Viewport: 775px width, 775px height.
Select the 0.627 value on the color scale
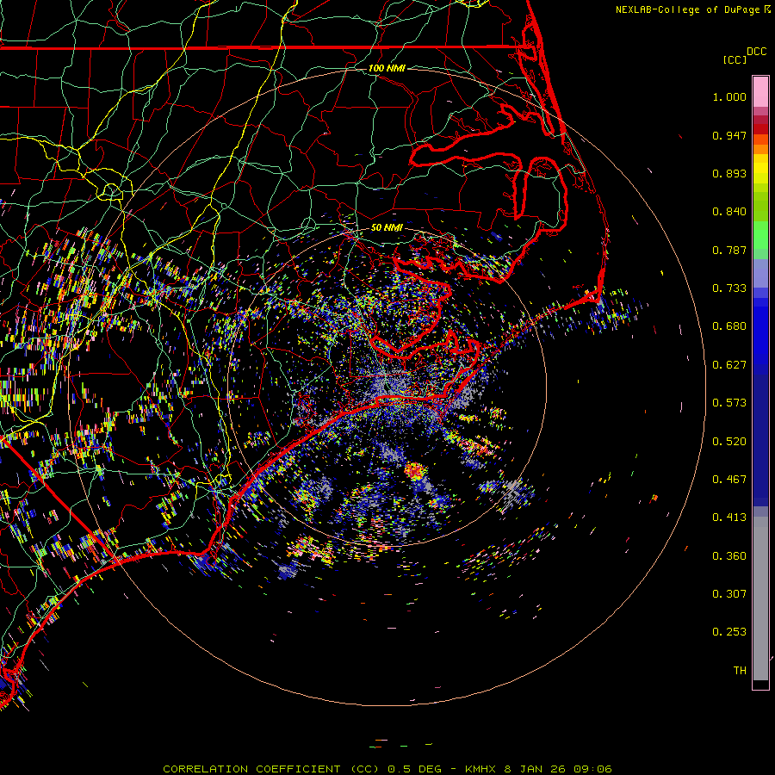[729, 365]
